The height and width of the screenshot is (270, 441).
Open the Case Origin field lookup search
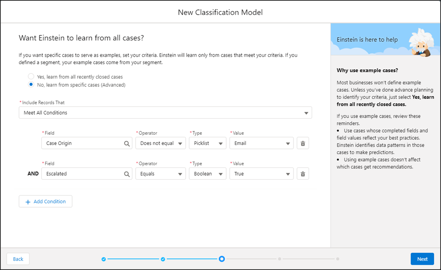point(127,143)
